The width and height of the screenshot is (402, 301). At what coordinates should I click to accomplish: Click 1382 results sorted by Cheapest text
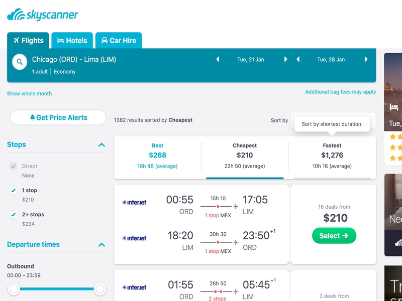153,120
